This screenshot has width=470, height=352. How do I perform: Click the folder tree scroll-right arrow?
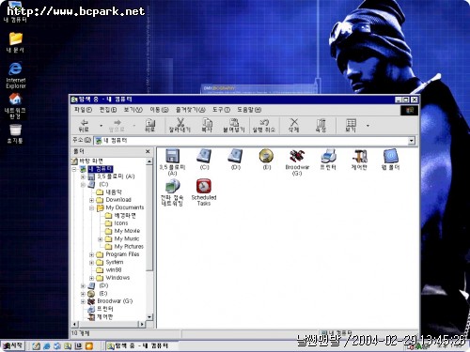pos(143,324)
